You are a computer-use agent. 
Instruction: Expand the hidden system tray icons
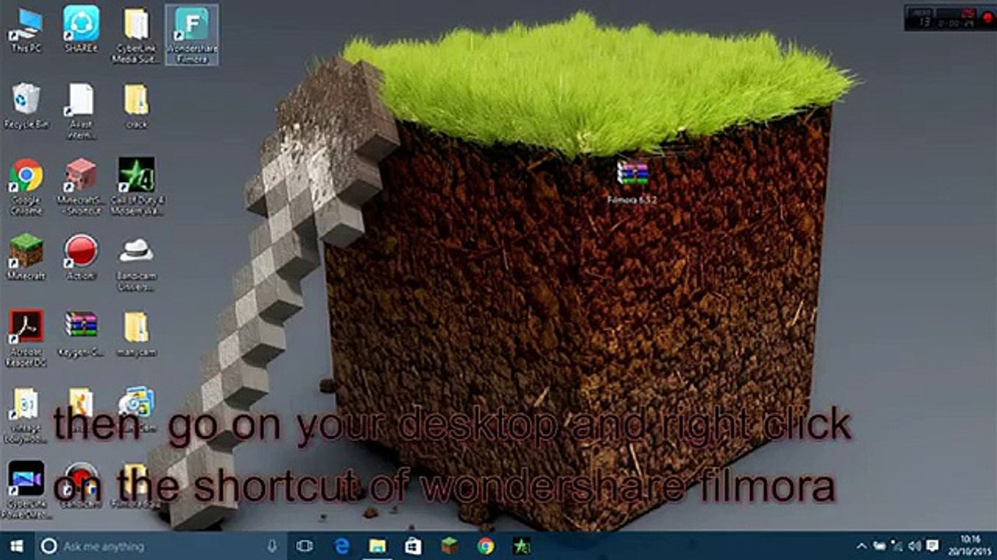pyautogui.click(x=862, y=546)
